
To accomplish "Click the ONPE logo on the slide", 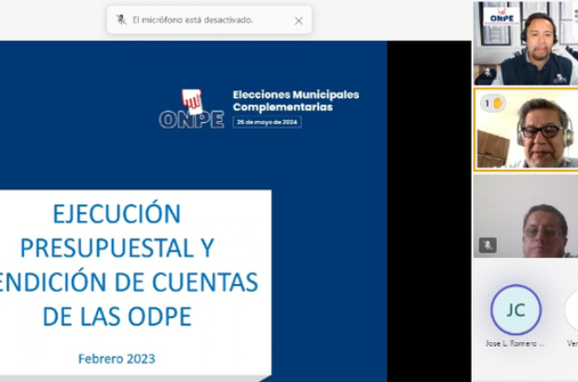I will (x=192, y=109).
